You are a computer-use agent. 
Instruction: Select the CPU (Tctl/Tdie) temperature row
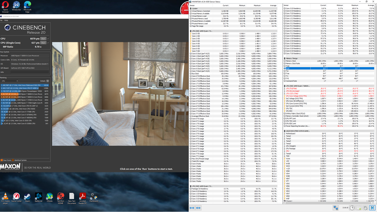click(329, 88)
